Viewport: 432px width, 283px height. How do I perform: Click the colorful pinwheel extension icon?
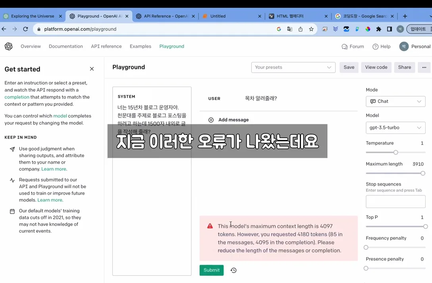368,29
